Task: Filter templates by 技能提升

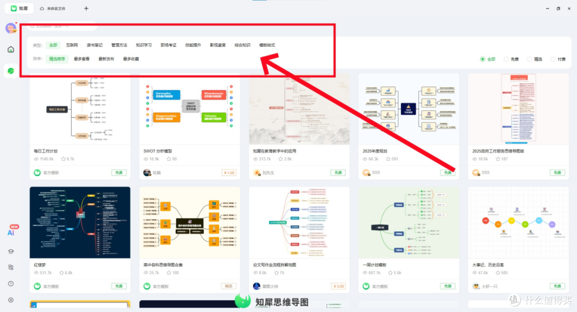Action: (x=193, y=45)
